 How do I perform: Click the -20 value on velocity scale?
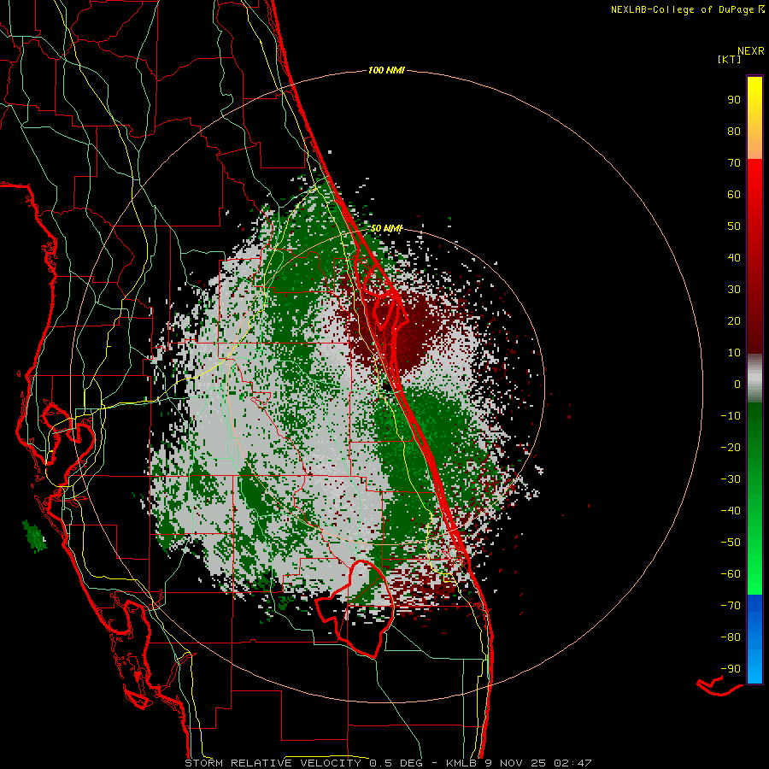[x=731, y=448]
